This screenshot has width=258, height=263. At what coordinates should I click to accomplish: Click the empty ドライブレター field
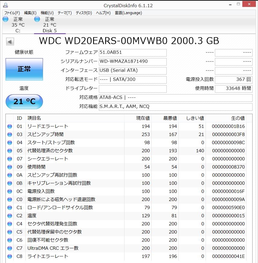coord(133,89)
